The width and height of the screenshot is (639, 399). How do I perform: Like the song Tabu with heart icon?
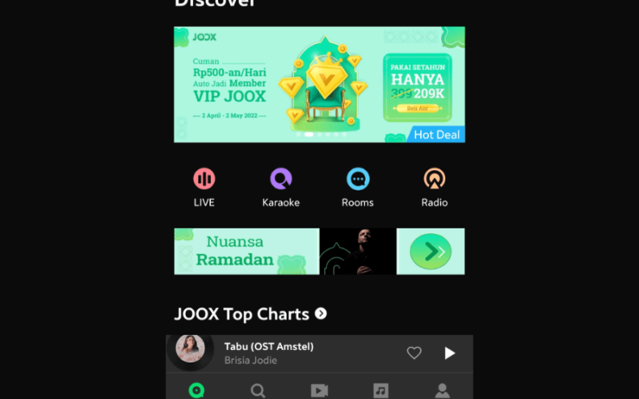click(x=414, y=353)
